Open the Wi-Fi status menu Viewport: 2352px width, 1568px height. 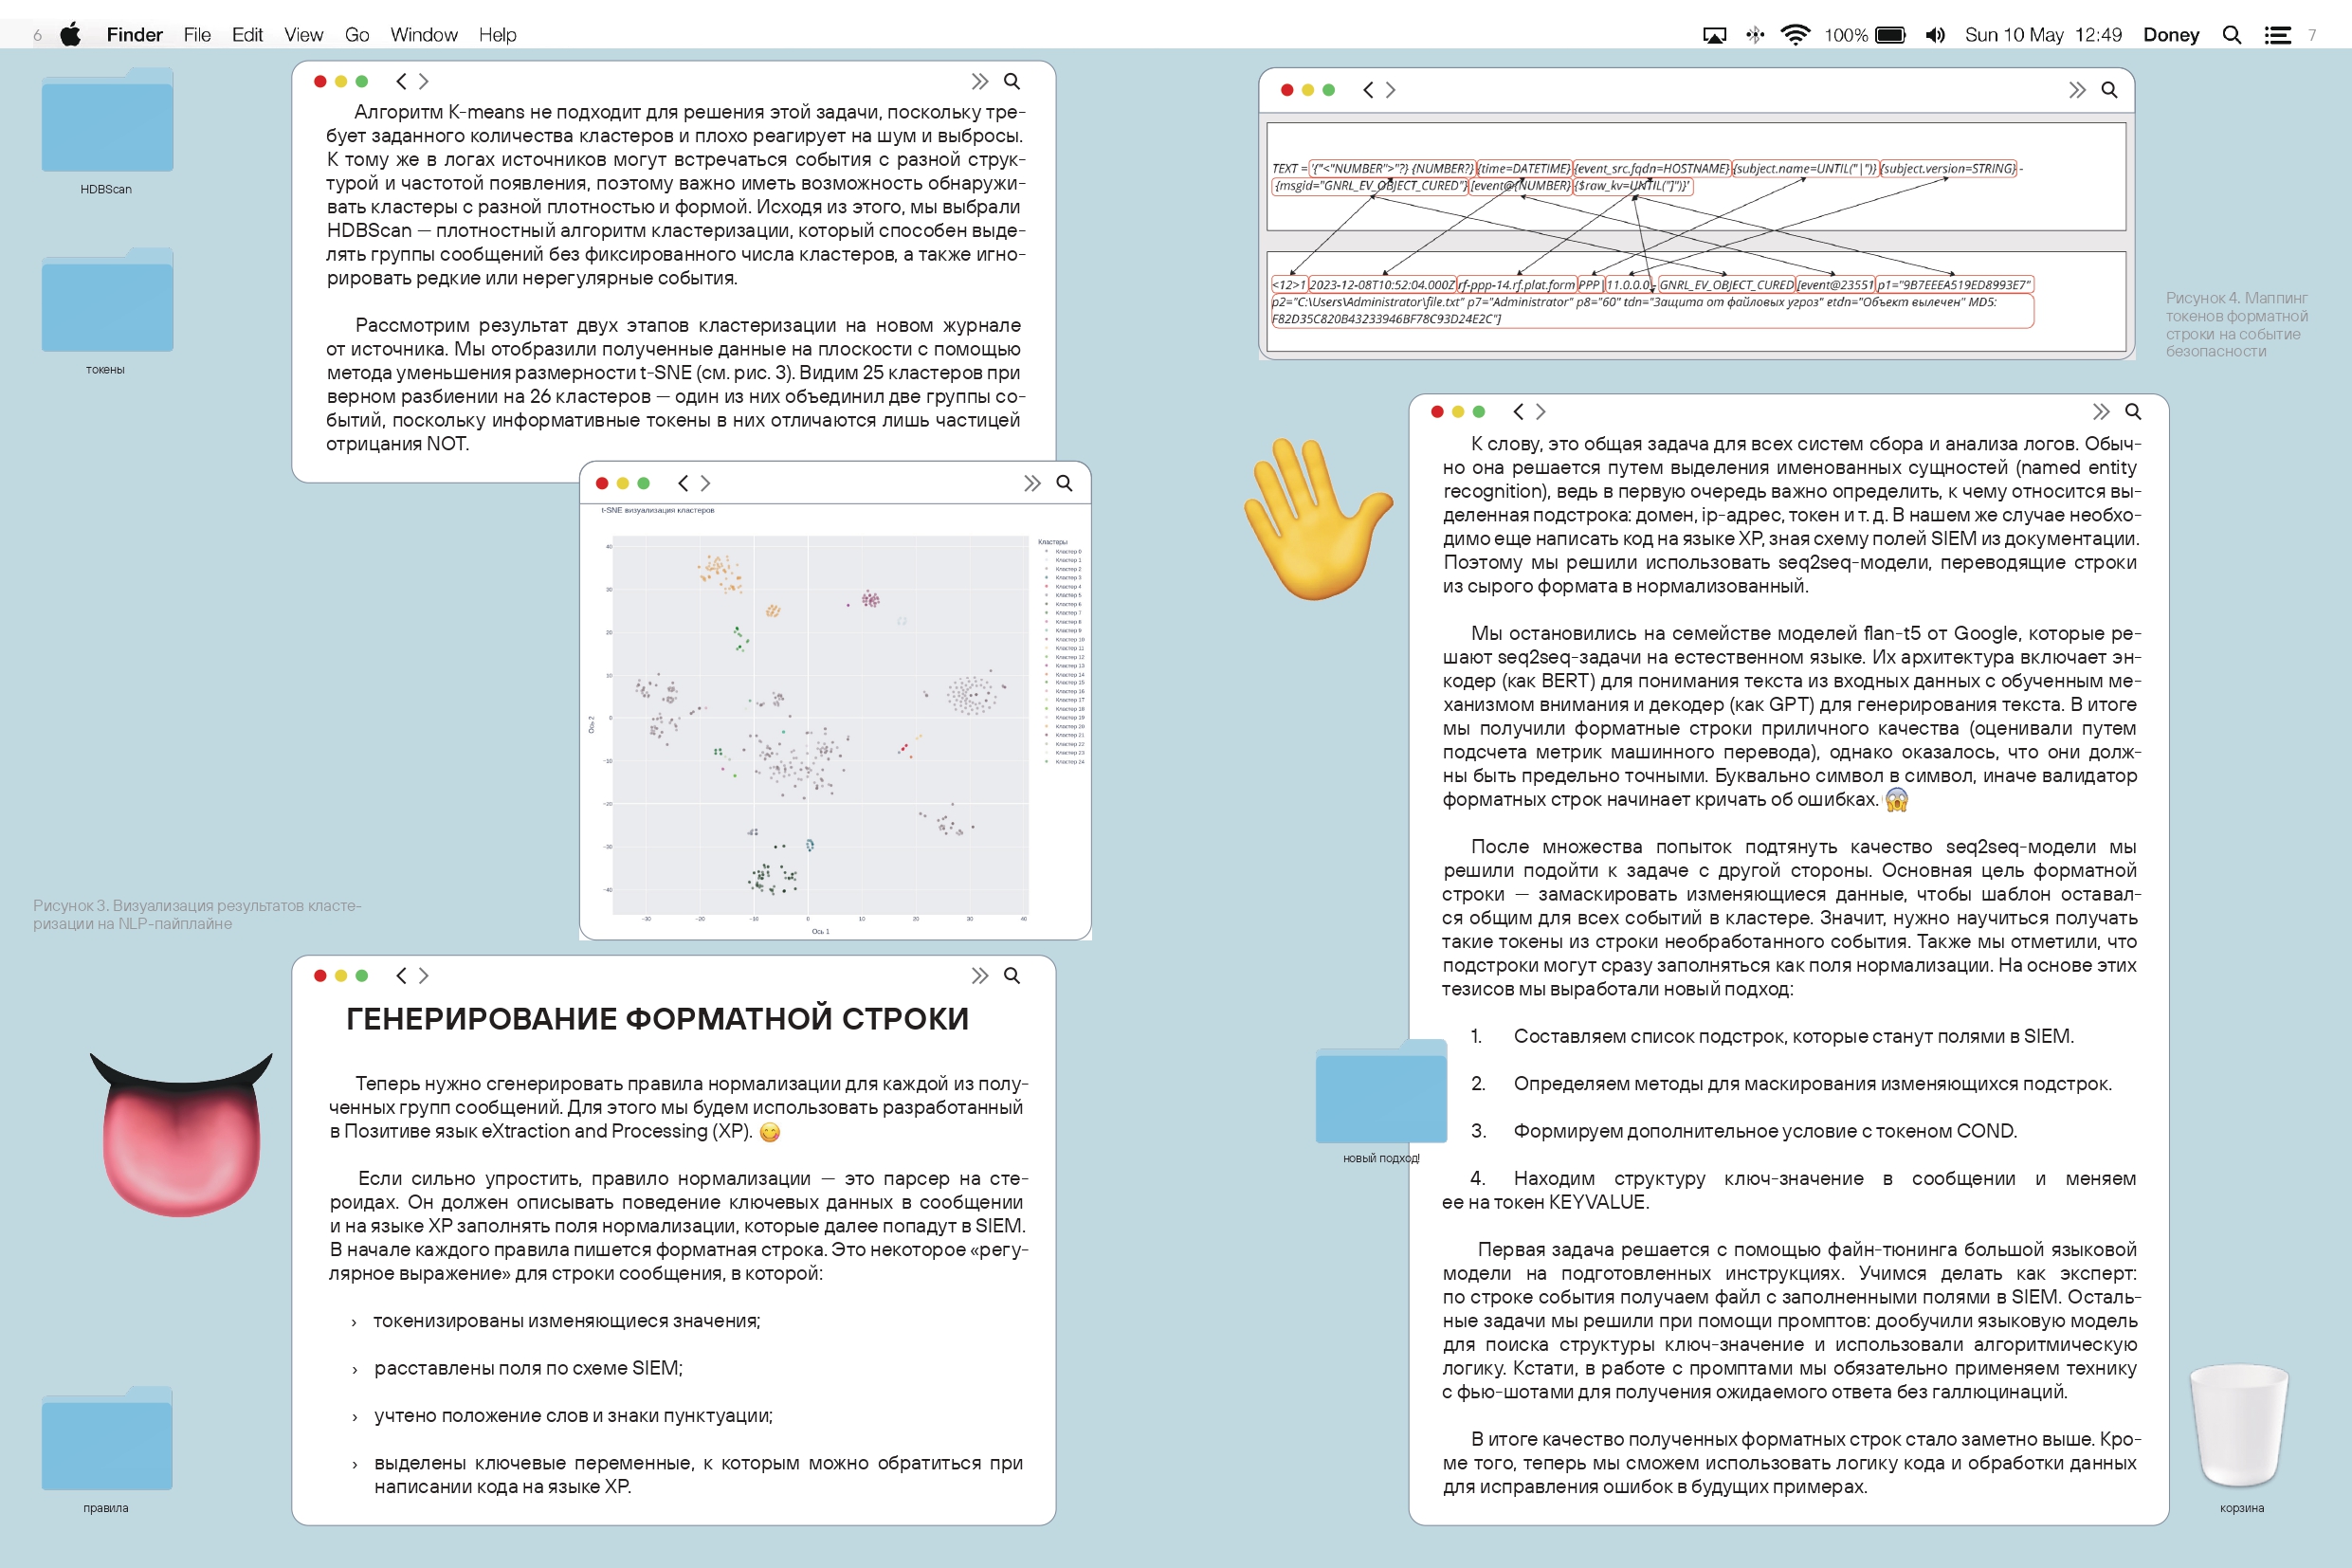click(1795, 35)
